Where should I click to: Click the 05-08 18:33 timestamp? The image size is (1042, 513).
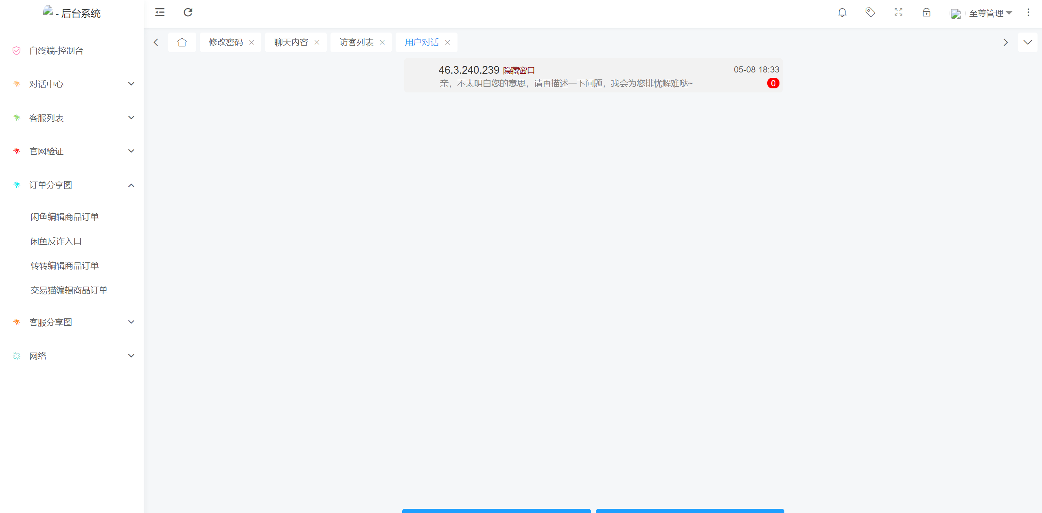(756, 70)
